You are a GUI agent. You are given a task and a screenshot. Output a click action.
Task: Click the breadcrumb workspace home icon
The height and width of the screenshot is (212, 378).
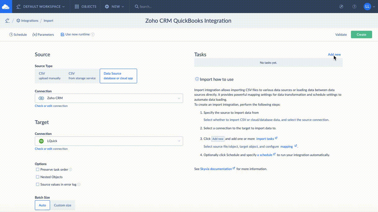[7, 21]
